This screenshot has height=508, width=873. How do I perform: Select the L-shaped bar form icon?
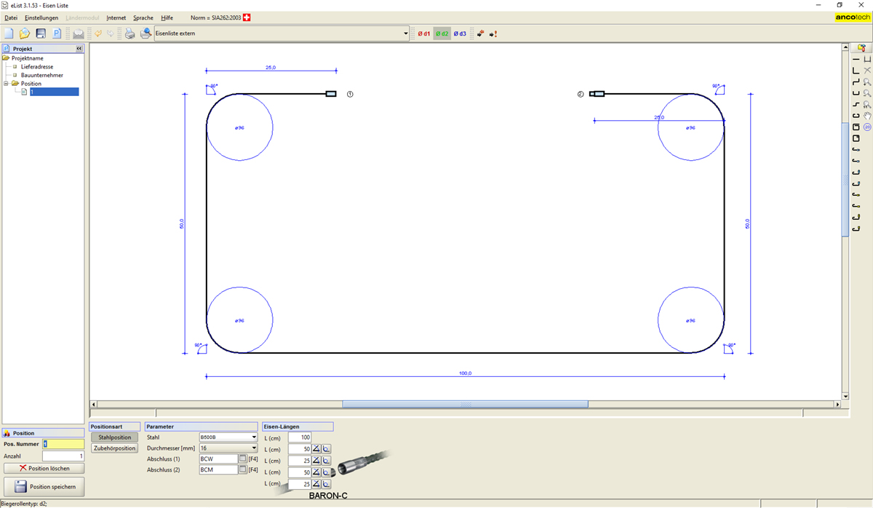(856, 71)
